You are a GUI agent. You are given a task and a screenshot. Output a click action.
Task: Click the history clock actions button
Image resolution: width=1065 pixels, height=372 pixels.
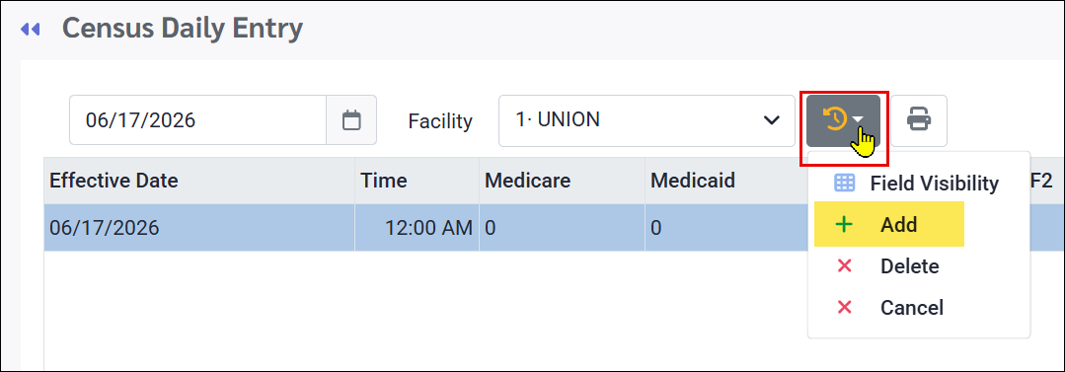[x=844, y=120]
